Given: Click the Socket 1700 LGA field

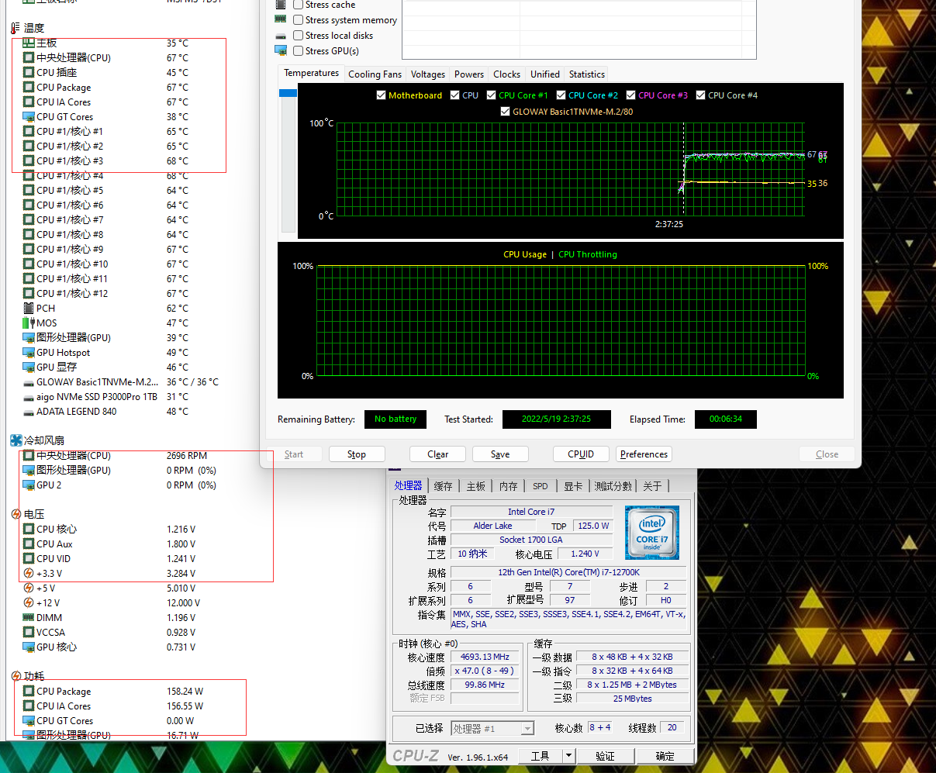Looking at the screenshot, I should pos(530,540).
